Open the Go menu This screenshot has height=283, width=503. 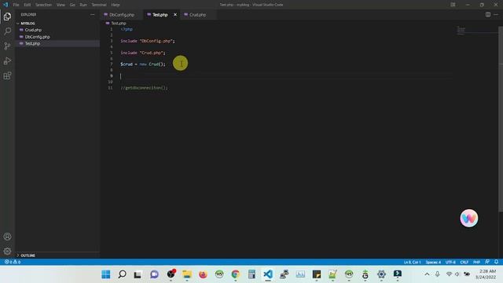pyautogui.click(x=72, y=5)
